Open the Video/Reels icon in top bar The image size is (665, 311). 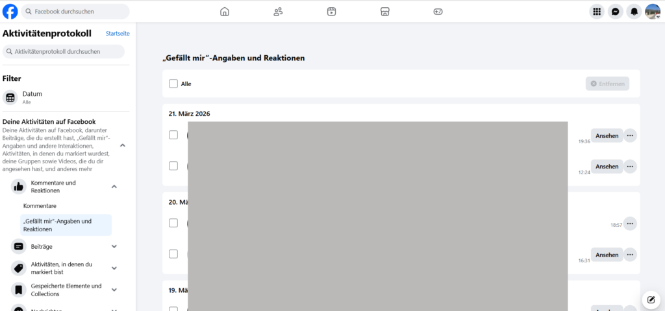[331, 12]
